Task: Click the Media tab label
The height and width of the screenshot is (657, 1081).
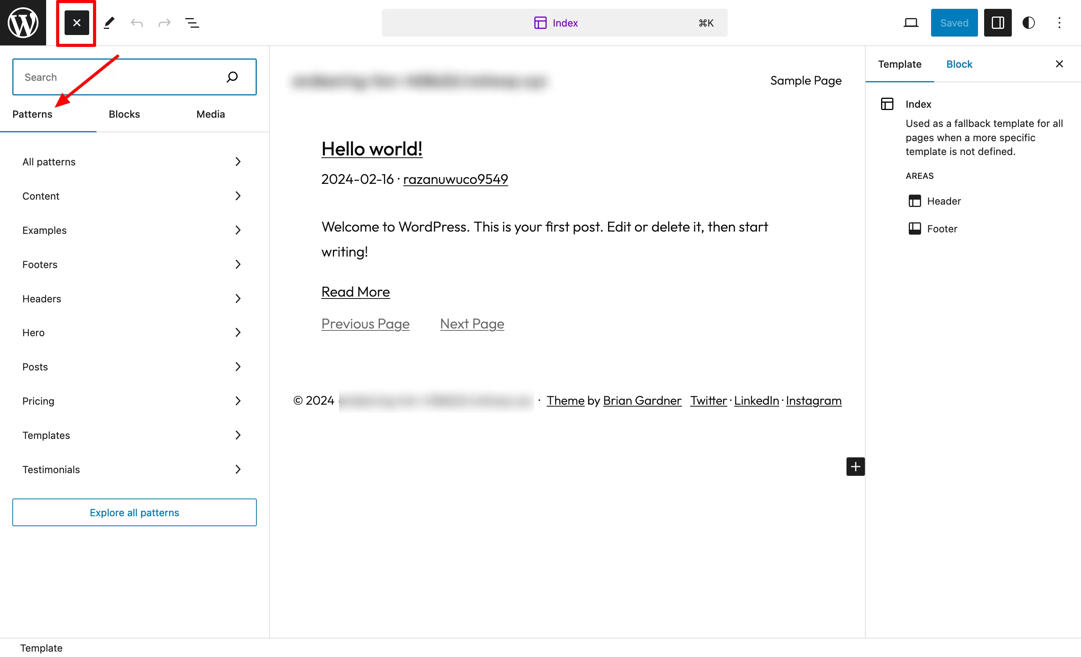Action: (210, 113)
